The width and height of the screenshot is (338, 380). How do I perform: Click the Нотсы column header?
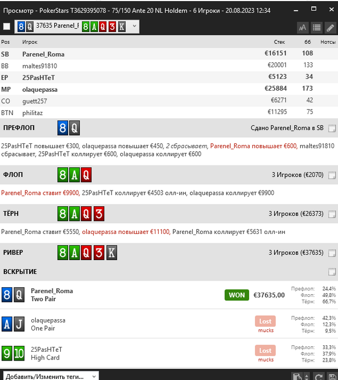click(x=328, y=42)
